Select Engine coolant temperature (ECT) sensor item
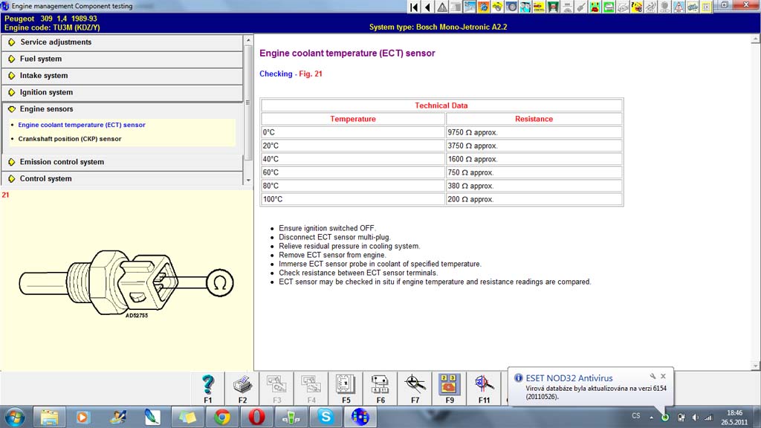 [82, 125]
